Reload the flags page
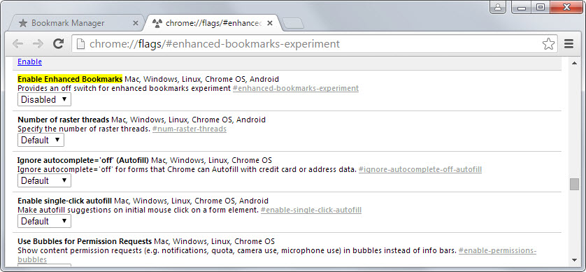The image size is (586, 272). pos(58,44)
